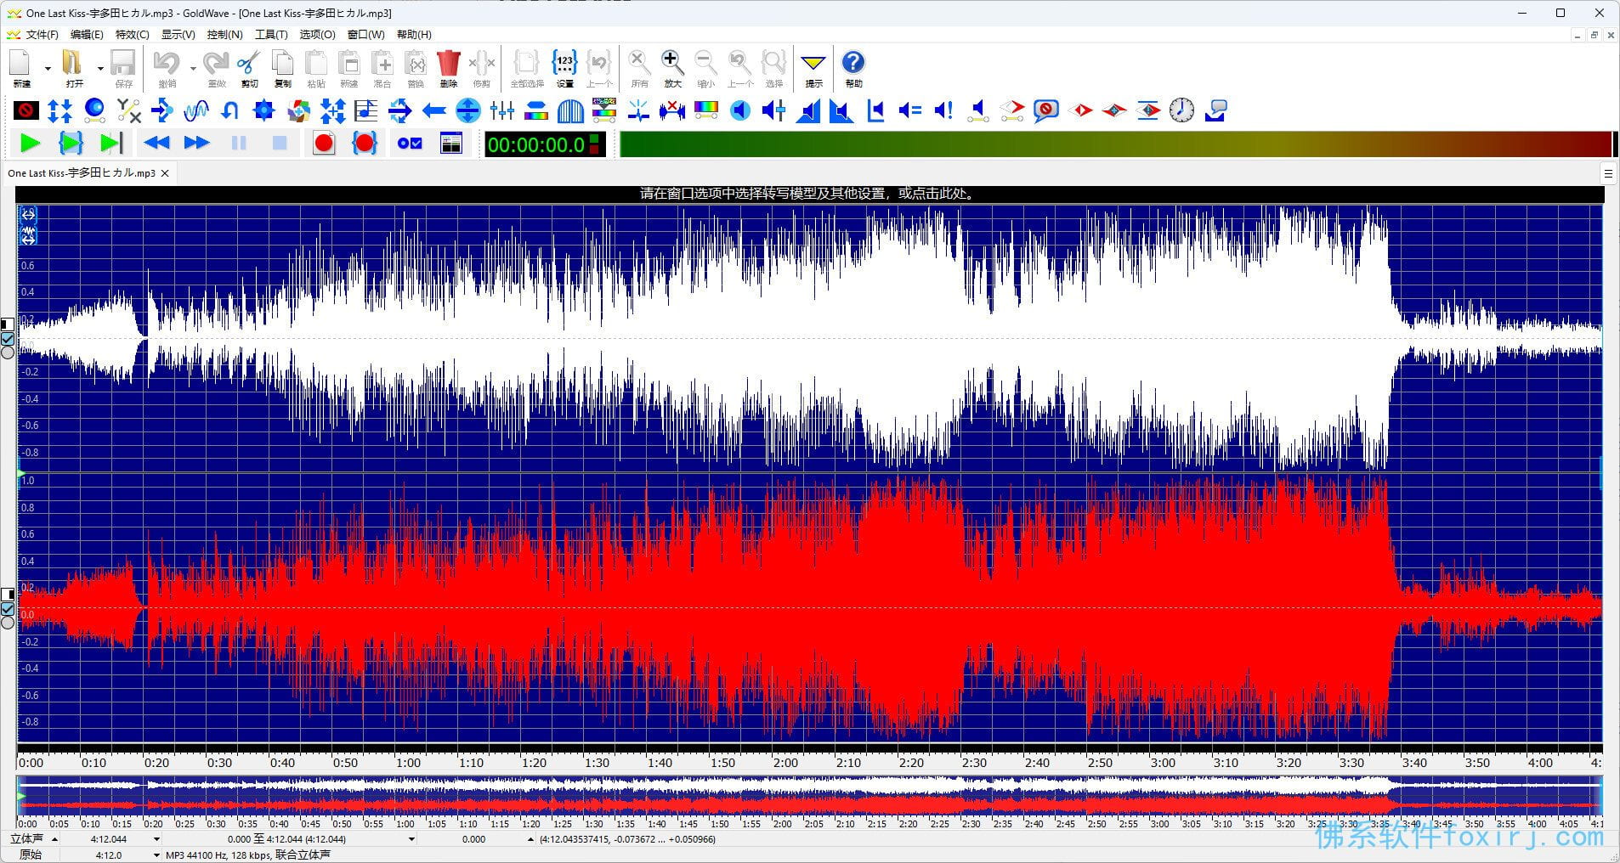
Task: Open the equalizer sliders effect icon
Action: pos(502,110)
